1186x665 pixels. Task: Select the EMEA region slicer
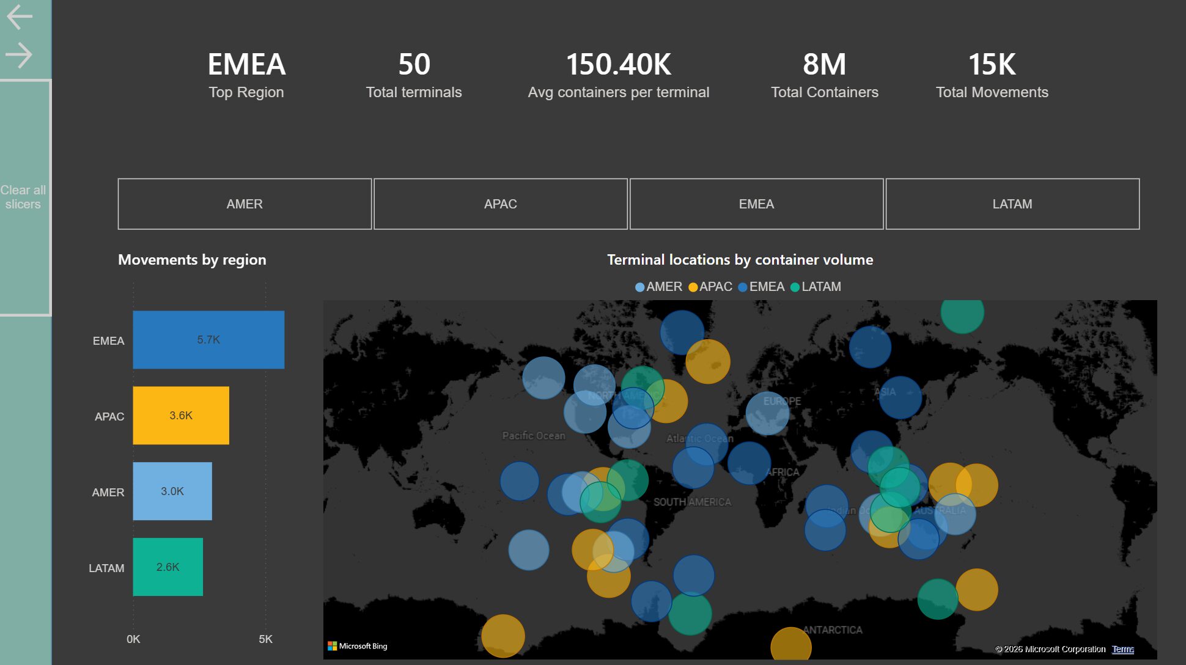click(756, 204)
